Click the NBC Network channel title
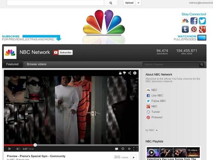Image resolution: width=213 pixels, height=160 pixels. coord(35,52)
